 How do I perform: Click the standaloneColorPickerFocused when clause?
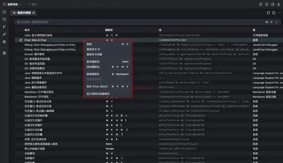point(178,144)
